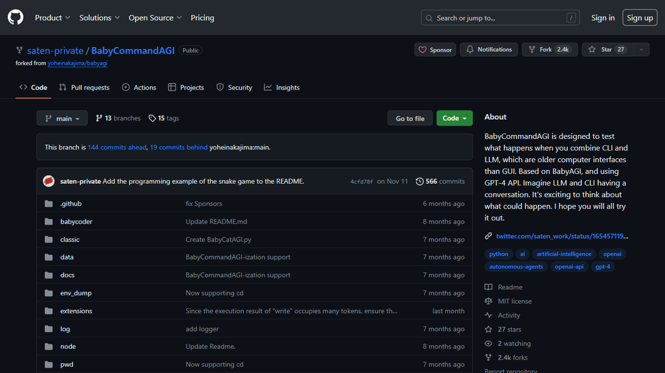Viewport: 665px width, 373px height.
Task: Click the repository fork icon beside saten-private
Action: pos(19,50)
